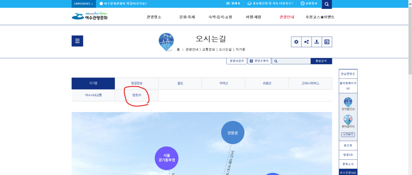
Task: Open the hamburger side menu button
Action: tap(77, 41)
